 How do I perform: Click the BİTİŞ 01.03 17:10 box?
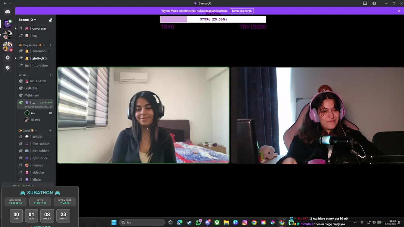pos(40,202)
